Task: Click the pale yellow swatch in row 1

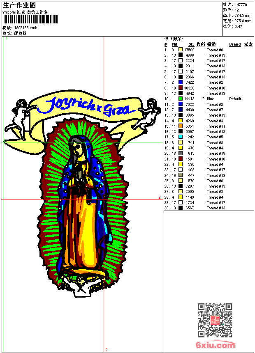Action: (181, 50)
